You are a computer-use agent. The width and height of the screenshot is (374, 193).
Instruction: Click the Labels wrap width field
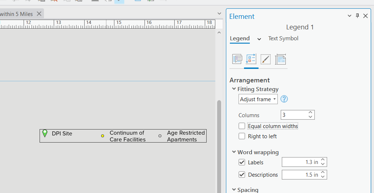(x=300, y=162)
